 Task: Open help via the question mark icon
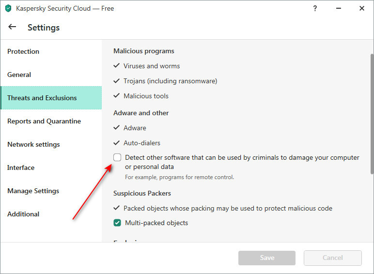[x=315, y=8]
